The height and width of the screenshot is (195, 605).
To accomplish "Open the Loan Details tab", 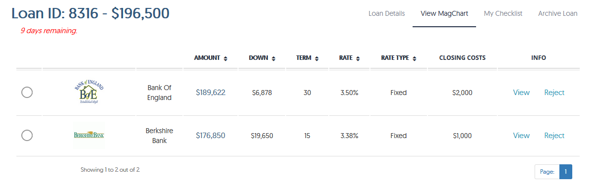I will point(387,13).
